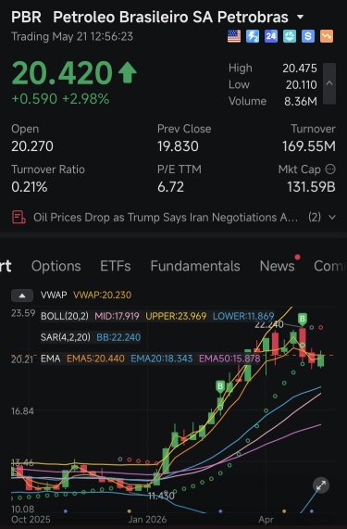Tap the teal pie chart icon
The height and width of the screenshot is (529, 347).
click(x=290, y=36)
